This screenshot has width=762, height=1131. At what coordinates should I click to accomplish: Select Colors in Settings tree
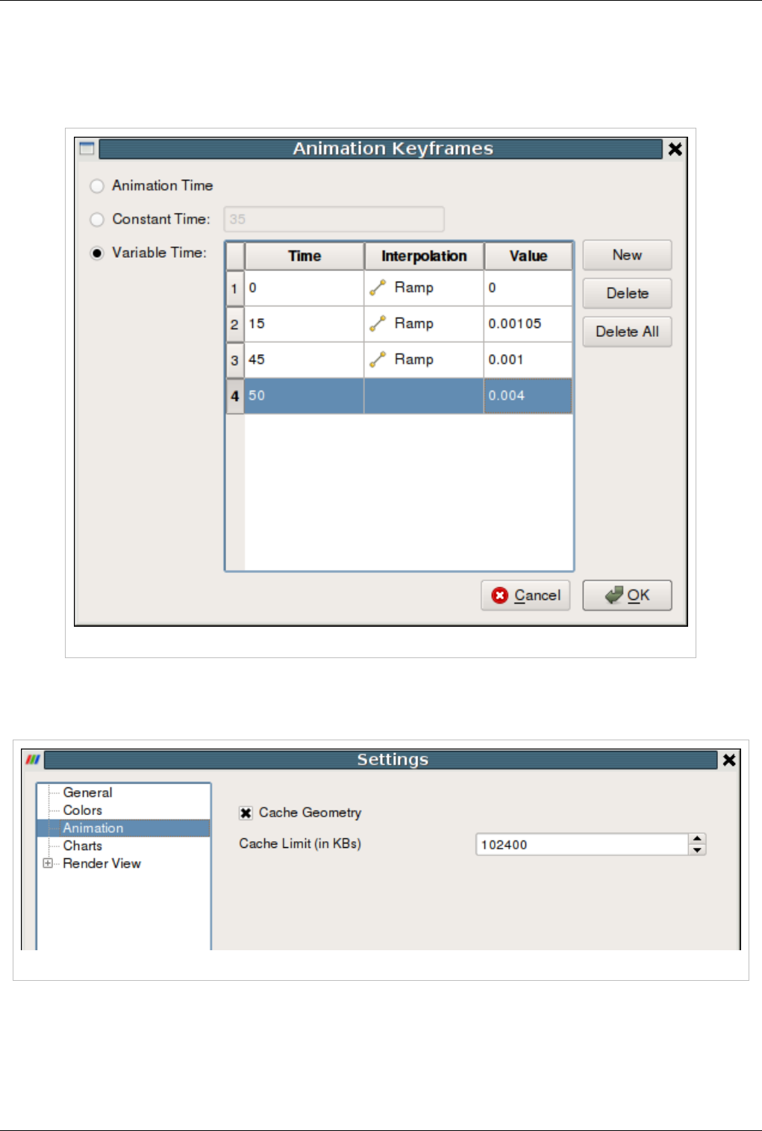click(x=82, y=811)
